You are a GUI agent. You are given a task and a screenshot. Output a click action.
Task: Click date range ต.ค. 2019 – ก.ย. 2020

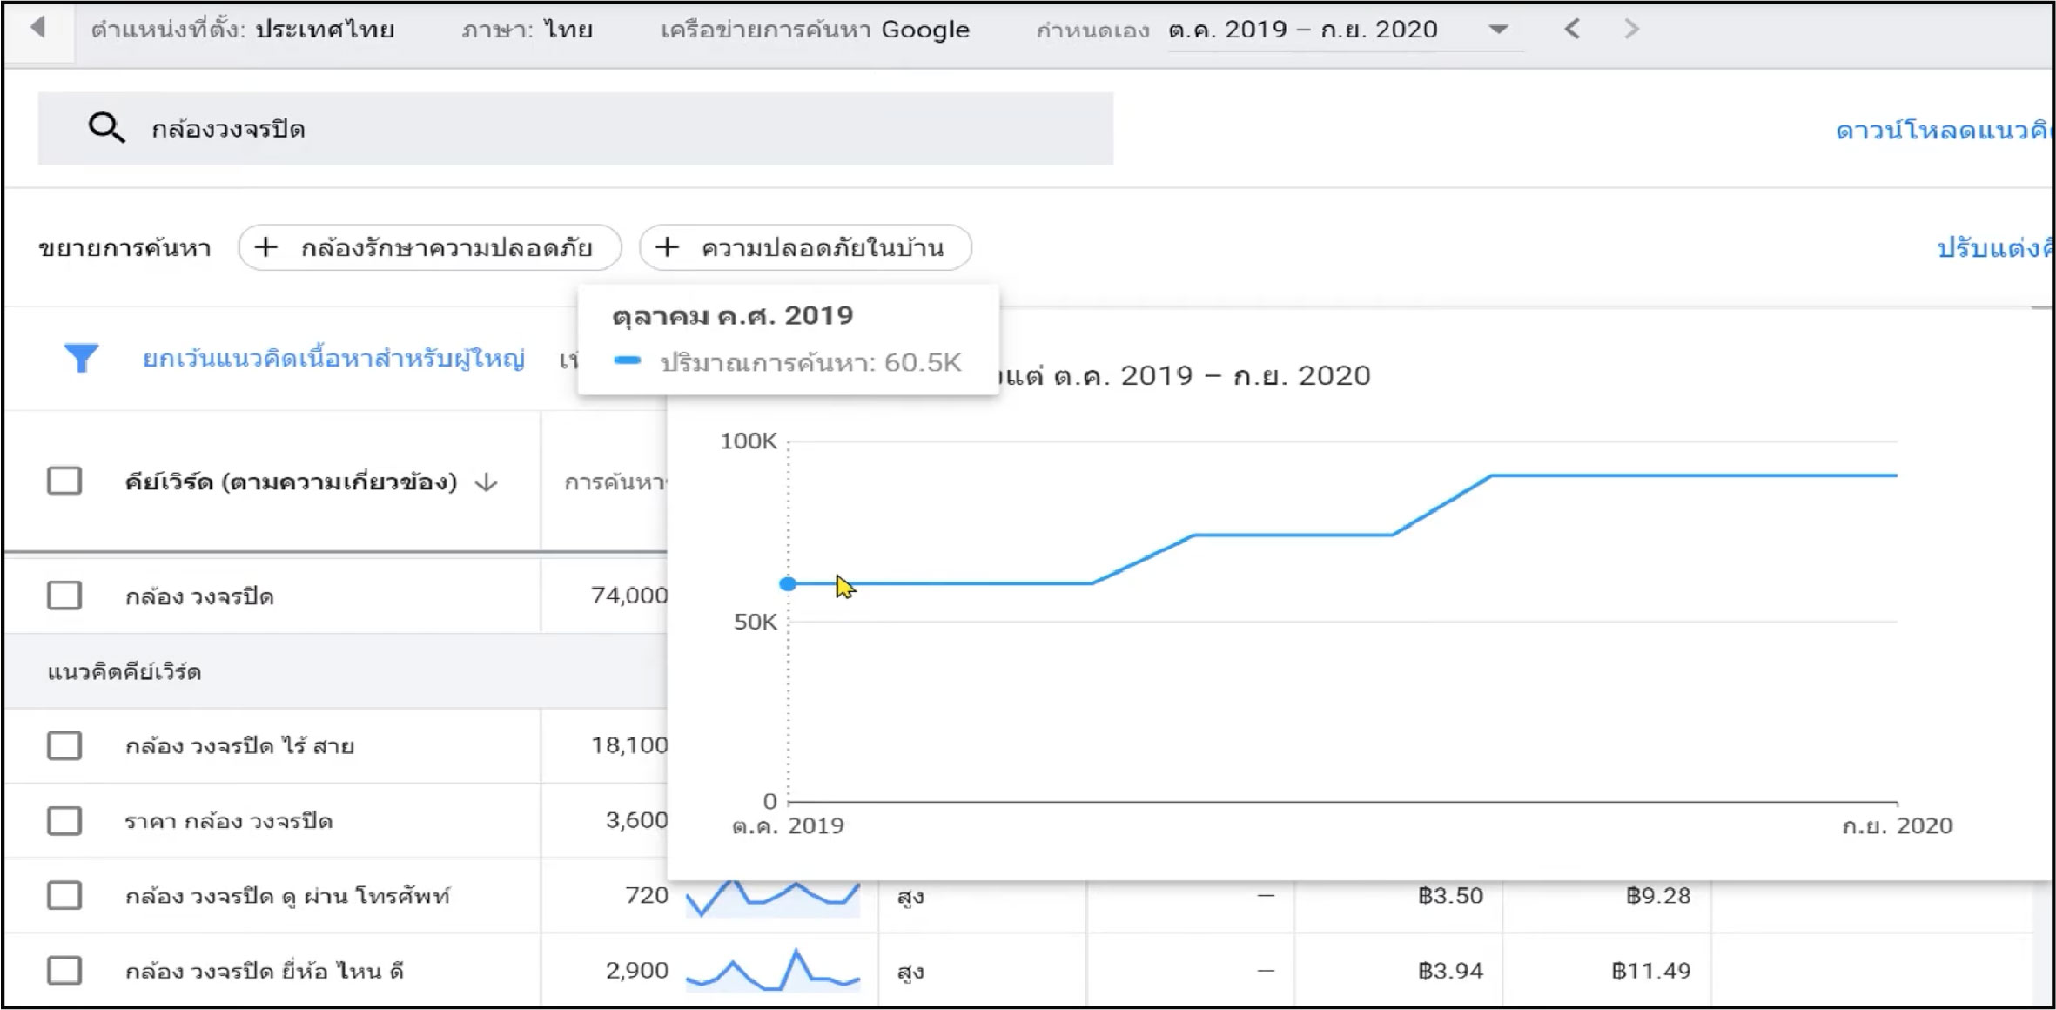click(x=1303, y=30)
